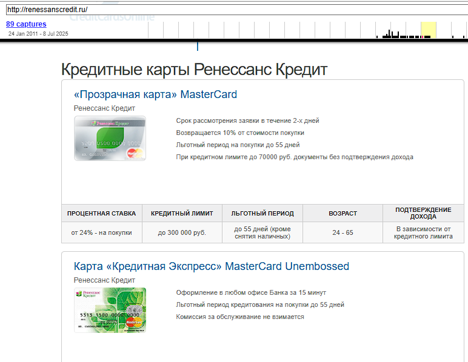Screen dimensions: 468x362
Task: Open Карта «Кредитная Экспресс» MasterCard Unembossed link
Action: [212, 266]
